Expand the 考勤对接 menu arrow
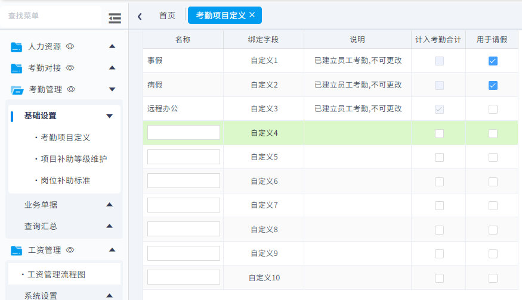The height and width of the screenshot is (300, 522). coord(112,68)
